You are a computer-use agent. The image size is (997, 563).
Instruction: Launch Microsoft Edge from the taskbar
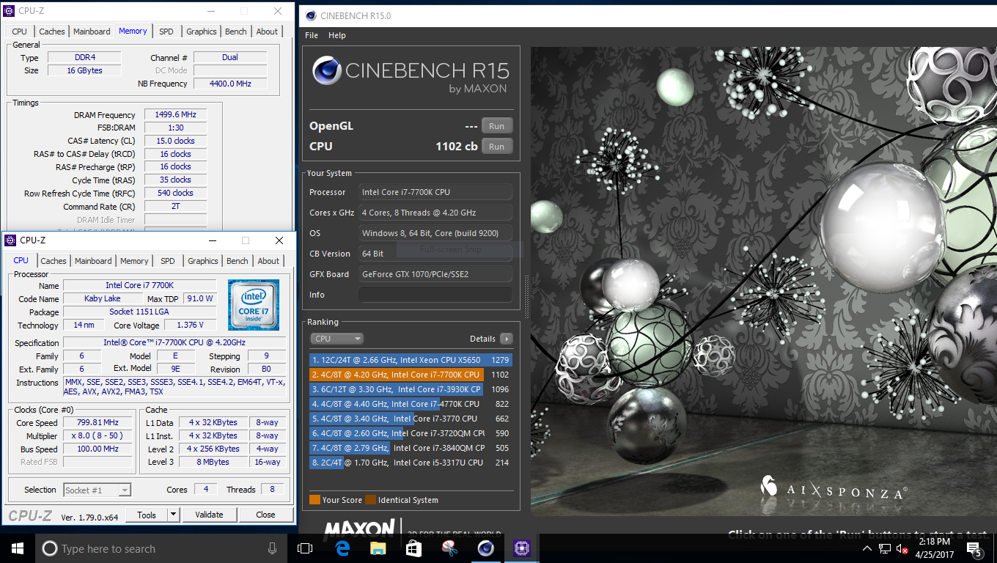[342, 548]
